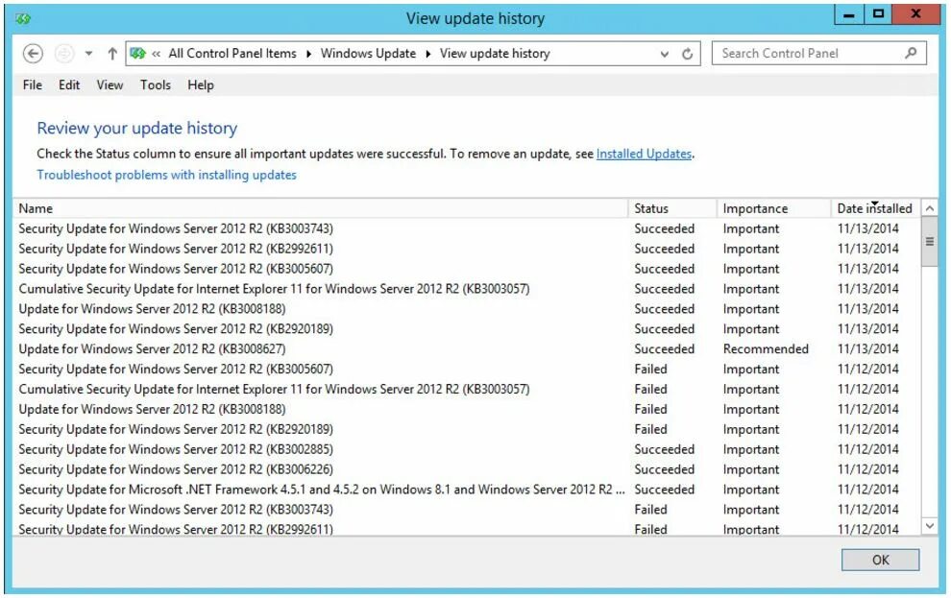Open the Edit menu
Viewport: 951px width, 598px height.
coord(69,84)
